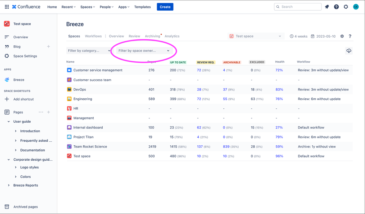
Task: Open the Spaces menu in top navigation
Action: click(x=87, y=7)
